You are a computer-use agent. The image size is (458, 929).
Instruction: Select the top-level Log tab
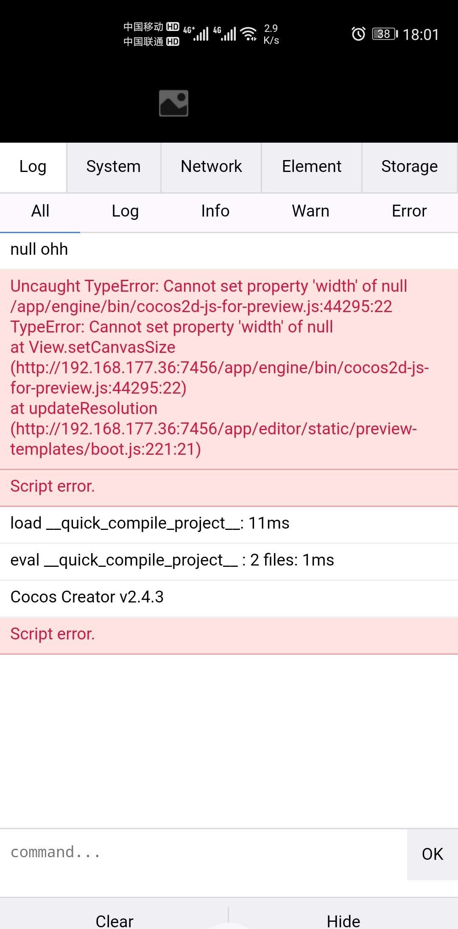coord(33,167)
